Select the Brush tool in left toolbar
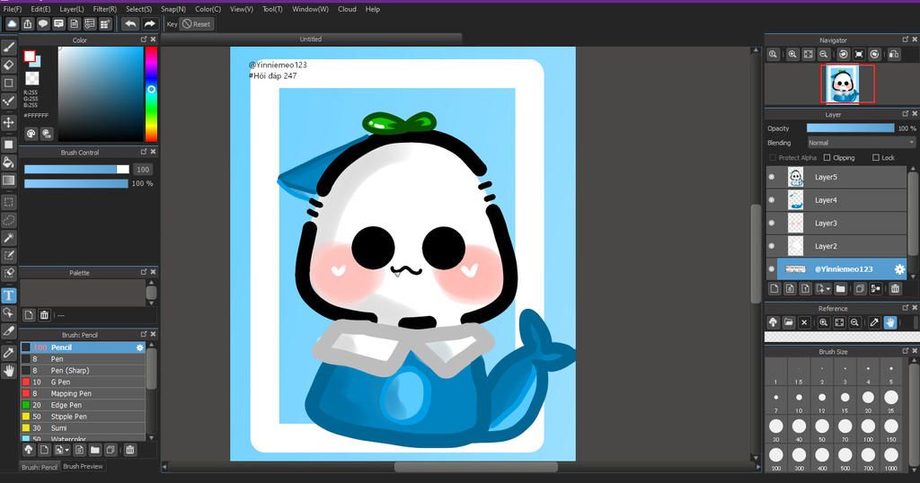The width and height of the screenshot is (920, 483). (x=9, y=48)
